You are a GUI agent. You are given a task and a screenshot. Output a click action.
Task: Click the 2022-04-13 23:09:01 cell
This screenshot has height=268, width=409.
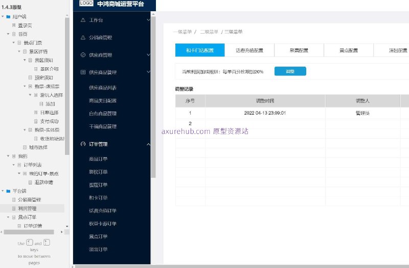pos(265,113)
